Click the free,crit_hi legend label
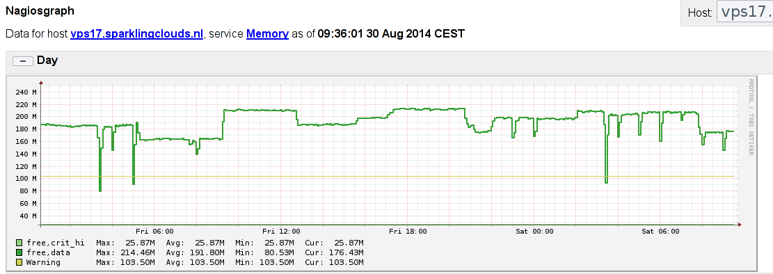The image size is (773, 274). [x=55, y=243]
